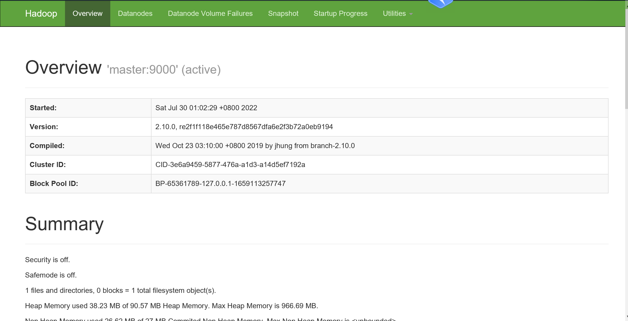Click the Started timestamp value
628x321 pixels.
pyautogui.click(x=206, y=108)
